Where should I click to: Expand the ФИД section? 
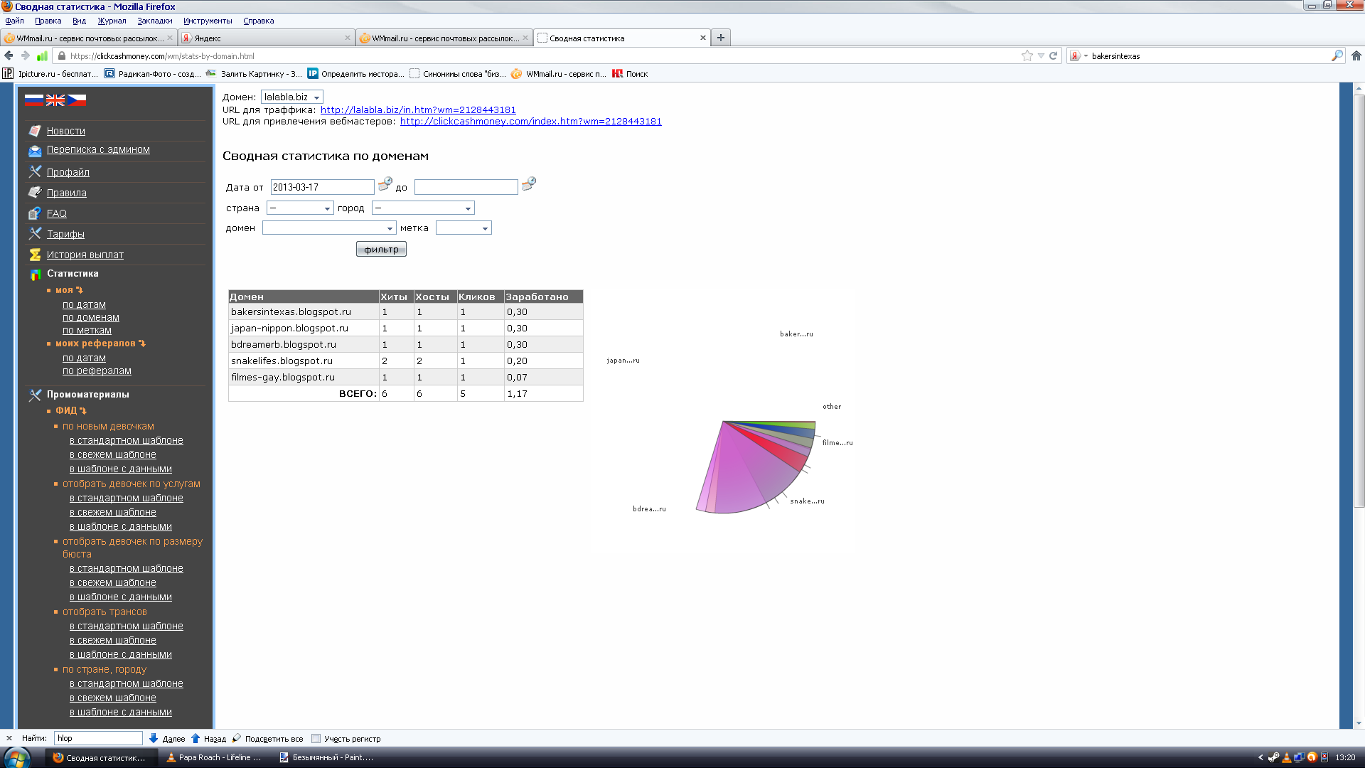point(71,410)
